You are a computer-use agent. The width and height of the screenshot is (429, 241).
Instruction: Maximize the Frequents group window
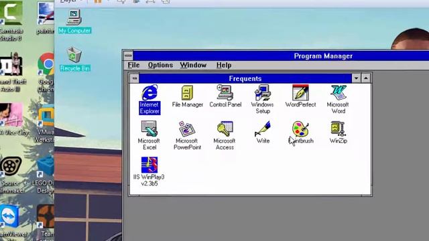tap(366, 78)
